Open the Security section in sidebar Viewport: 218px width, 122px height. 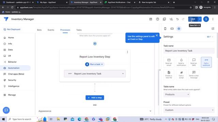pos(12,80)
